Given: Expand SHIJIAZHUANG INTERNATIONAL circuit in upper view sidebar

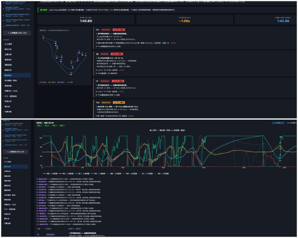Looking at the screenshot, I should [x=17, y=15].
